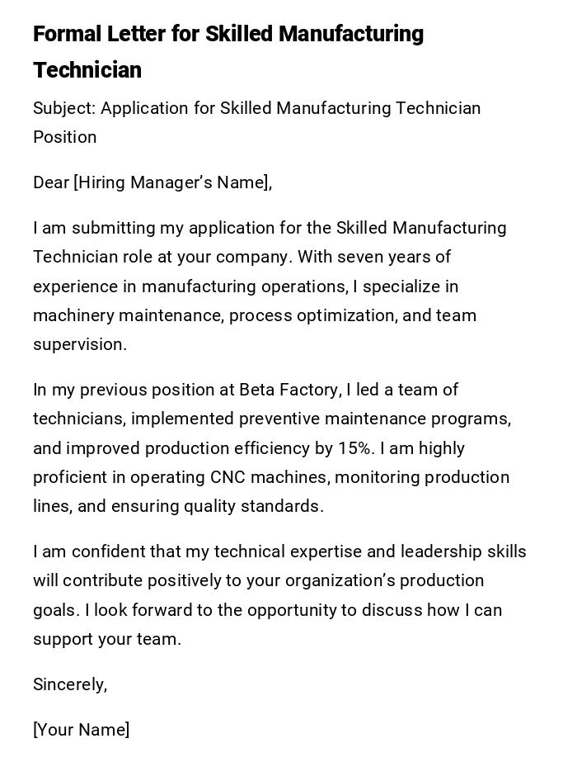Select the "[Your Name]" signature placeholder
Image resolution: width=577 pixels, height=781 pixels.
pos(81,730)
